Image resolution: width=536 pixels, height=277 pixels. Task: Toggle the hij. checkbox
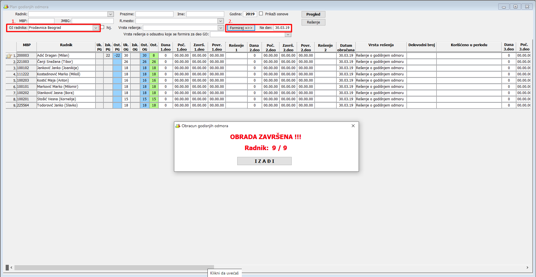pyautogui.click(x=102, y=27)
